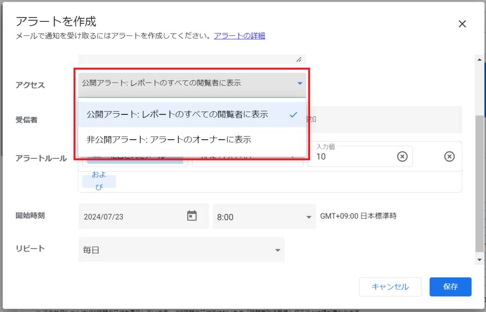Select 非公開アラート: アラートのオーナーに表示 option
Screen dimensions: 486x312
192,139
